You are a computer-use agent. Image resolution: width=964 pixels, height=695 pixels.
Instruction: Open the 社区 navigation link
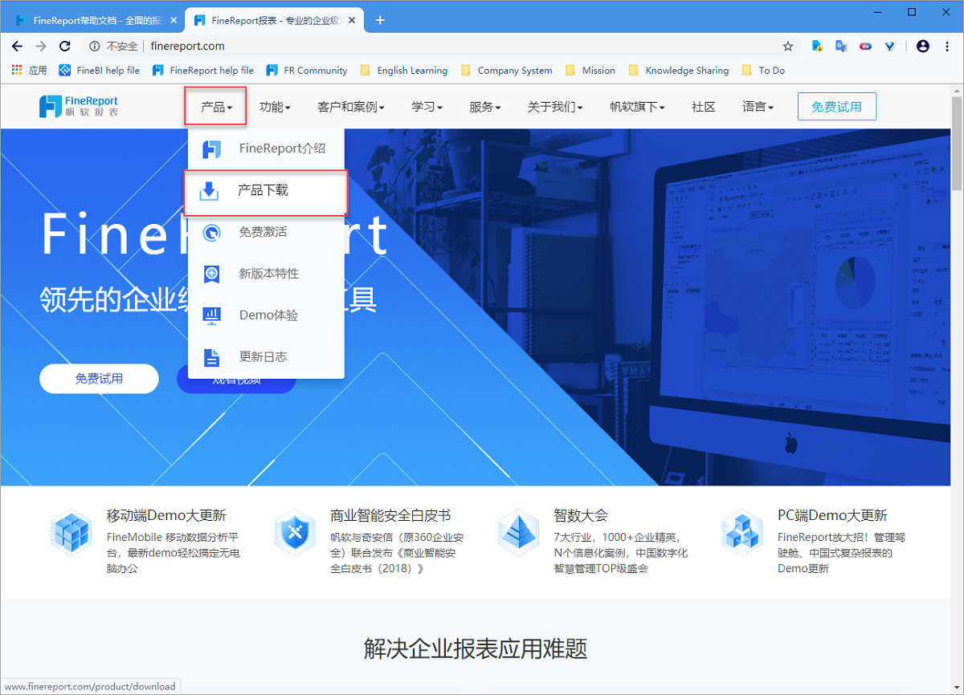click(704, 107)
